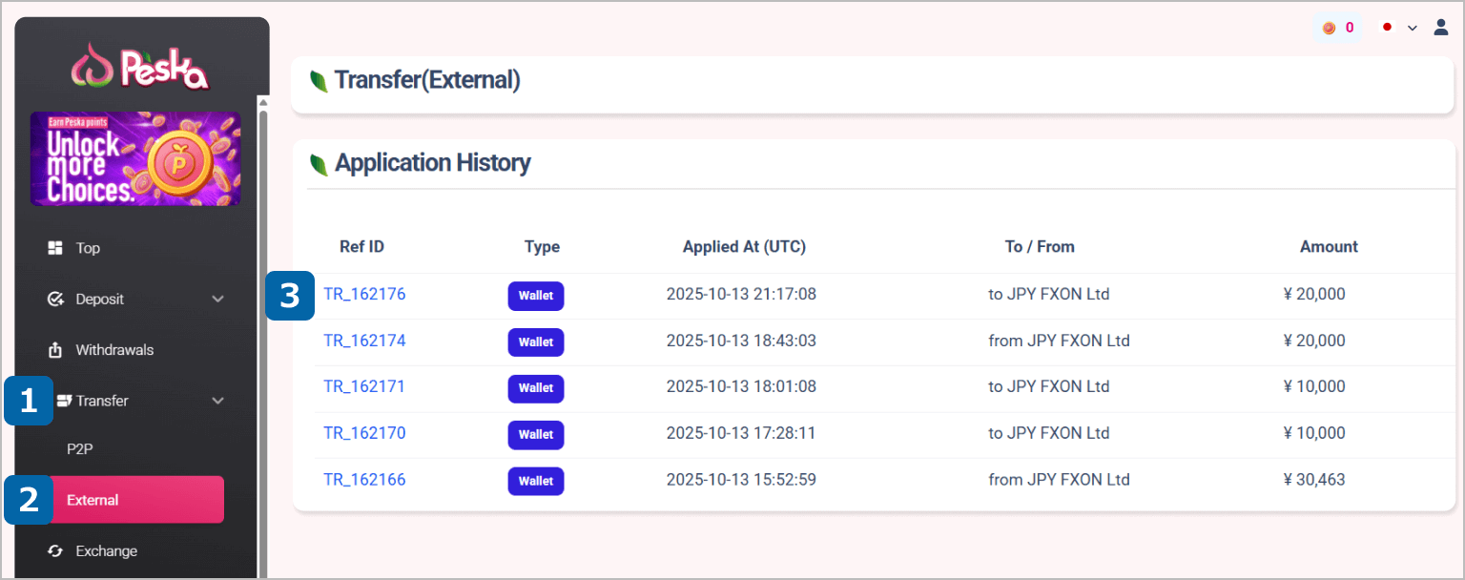Screen dimensions: 1465x580
Task: Open transfer reference TR_162170
Action: (x=364, y=433)
